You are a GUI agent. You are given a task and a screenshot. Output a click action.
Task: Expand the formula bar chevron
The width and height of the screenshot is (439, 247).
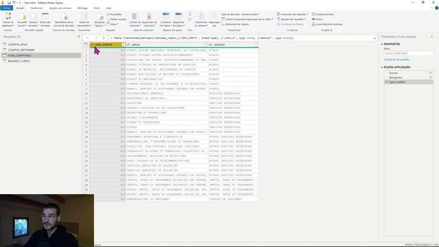point(375,38)
